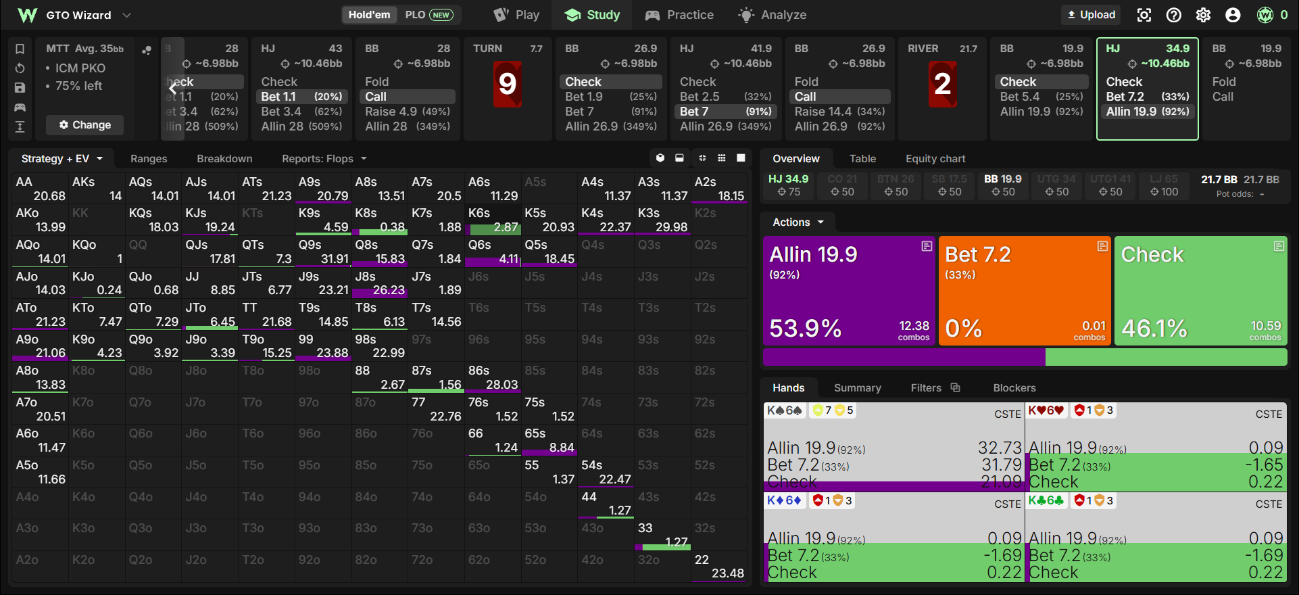This screenshot has height=595, width=1299.
Task: Click the floppy disk save icon
Action: pyautogui.click(x=20, y=88)
